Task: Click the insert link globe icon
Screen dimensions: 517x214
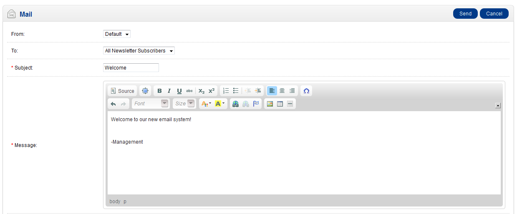Action: 235,104
